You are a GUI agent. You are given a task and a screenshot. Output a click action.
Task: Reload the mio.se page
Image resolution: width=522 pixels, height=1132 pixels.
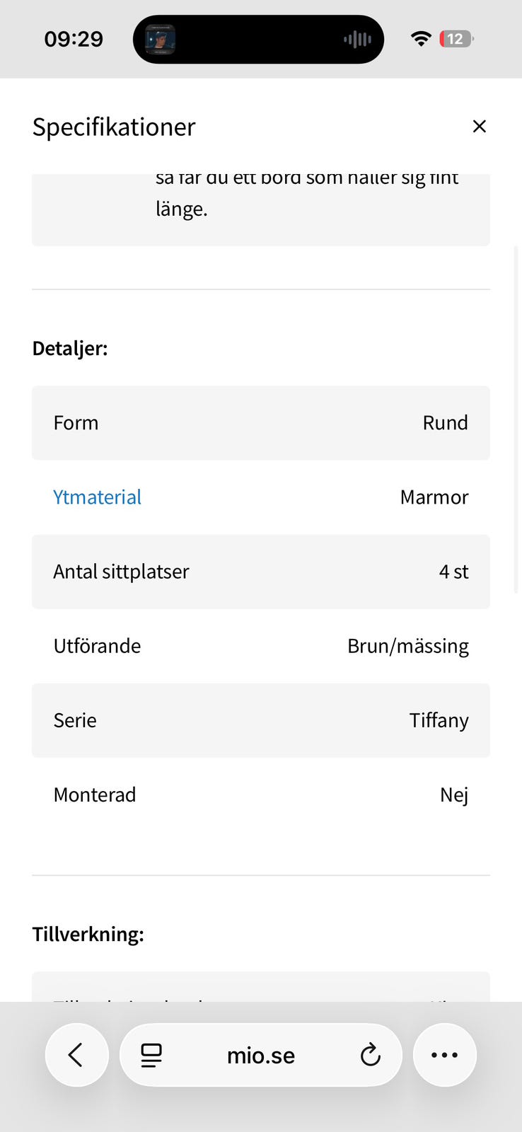[370, 1055]
